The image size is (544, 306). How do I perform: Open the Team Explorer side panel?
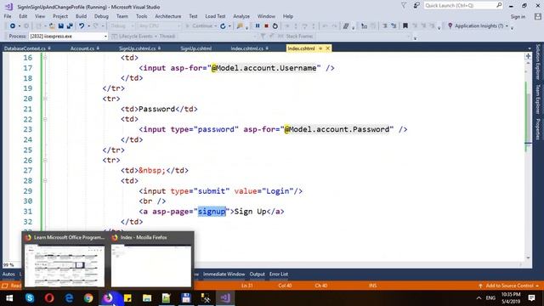[x=538, y=99]
